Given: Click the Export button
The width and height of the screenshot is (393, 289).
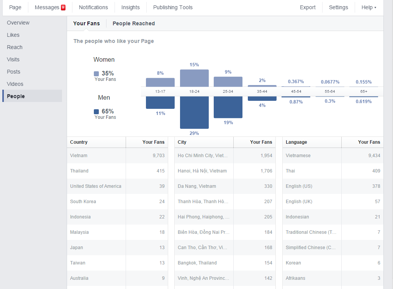Looking at the screenshot, I should [x=308, y=7].
